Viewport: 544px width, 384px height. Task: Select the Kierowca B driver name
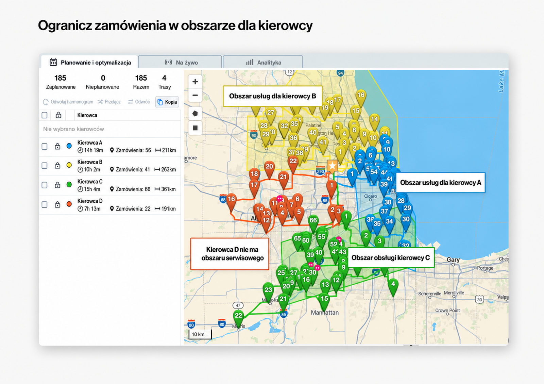[90, 162]
